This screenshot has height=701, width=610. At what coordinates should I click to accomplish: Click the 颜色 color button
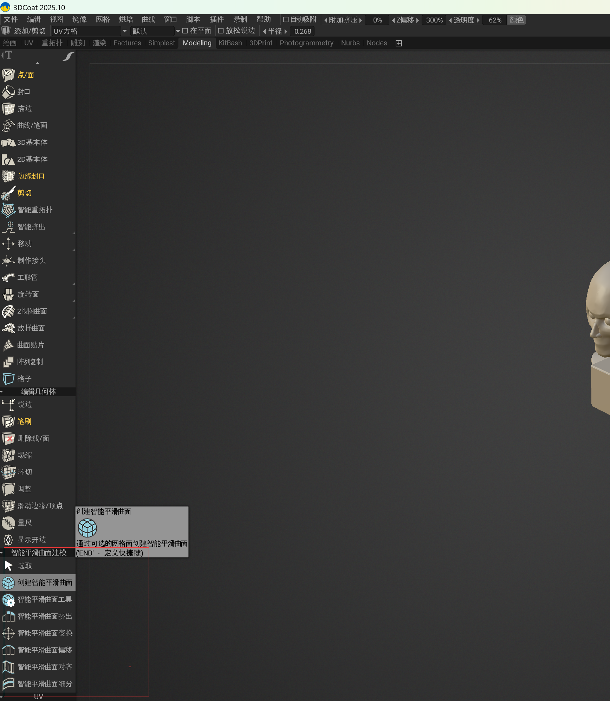[x=516, y=20]
